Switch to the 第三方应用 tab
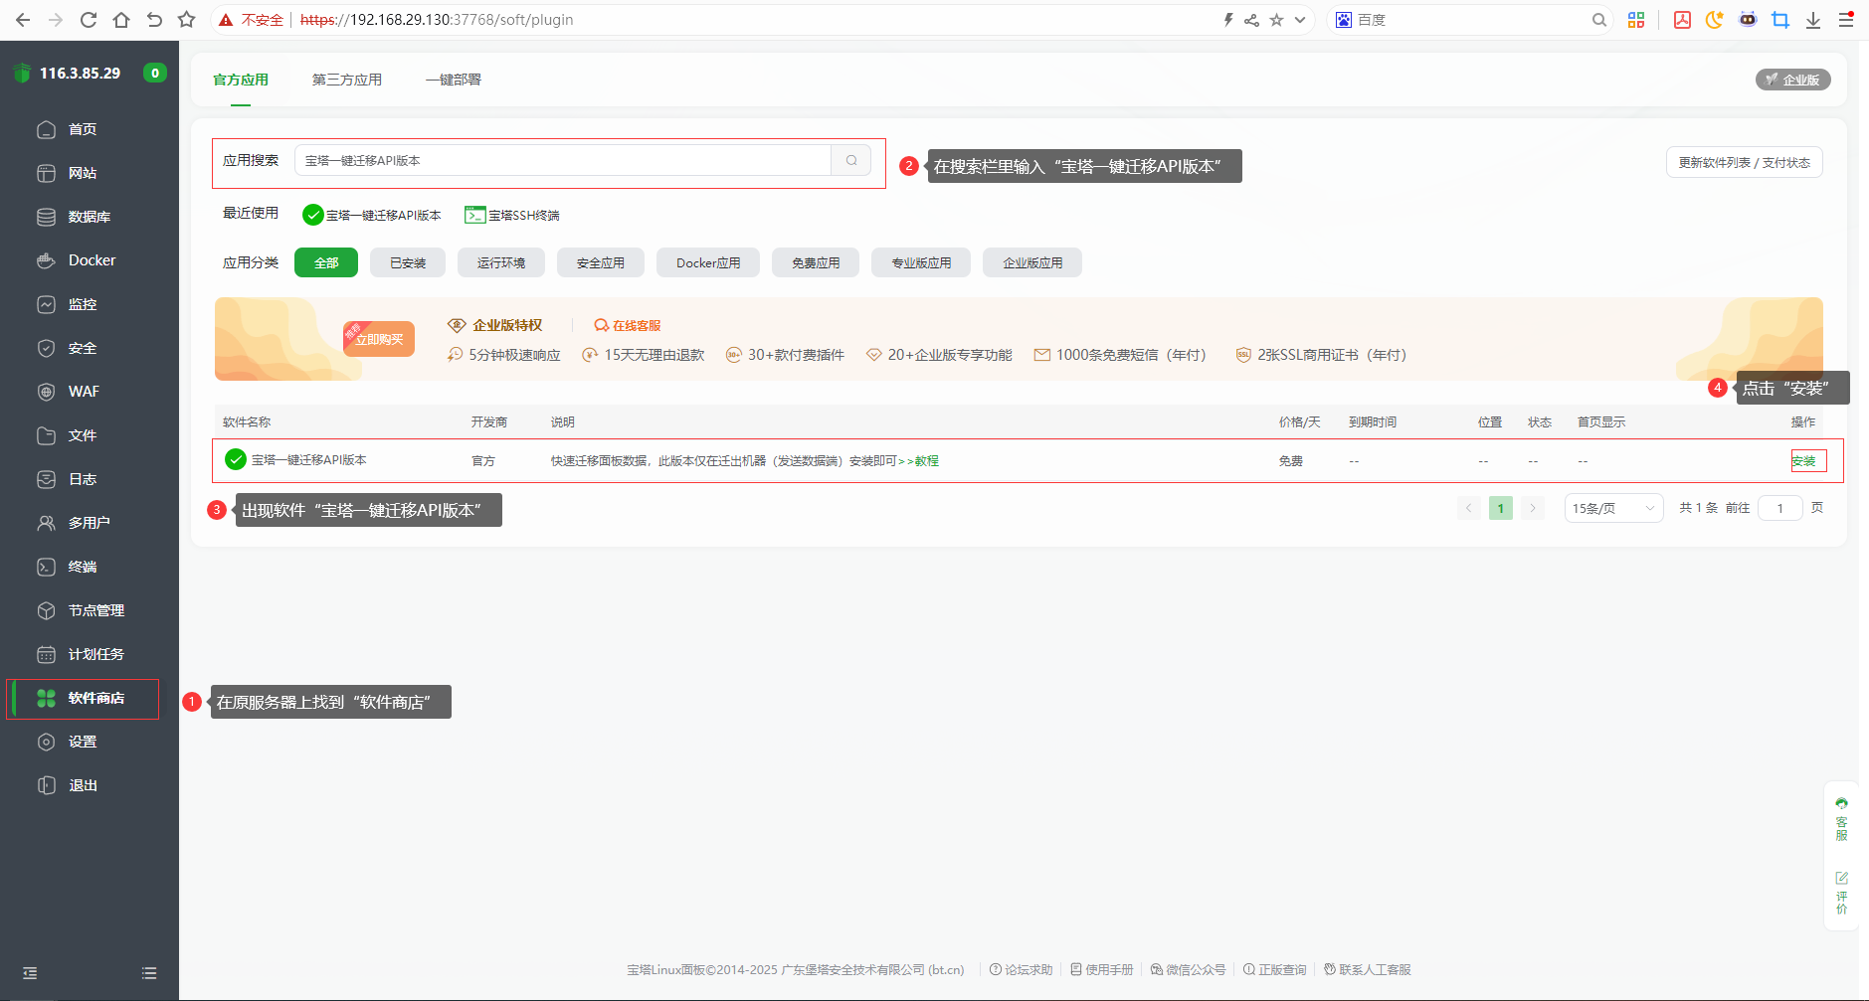This screenshot has height=1001, width=1869. pyautogui.click(x=346, y=80)
